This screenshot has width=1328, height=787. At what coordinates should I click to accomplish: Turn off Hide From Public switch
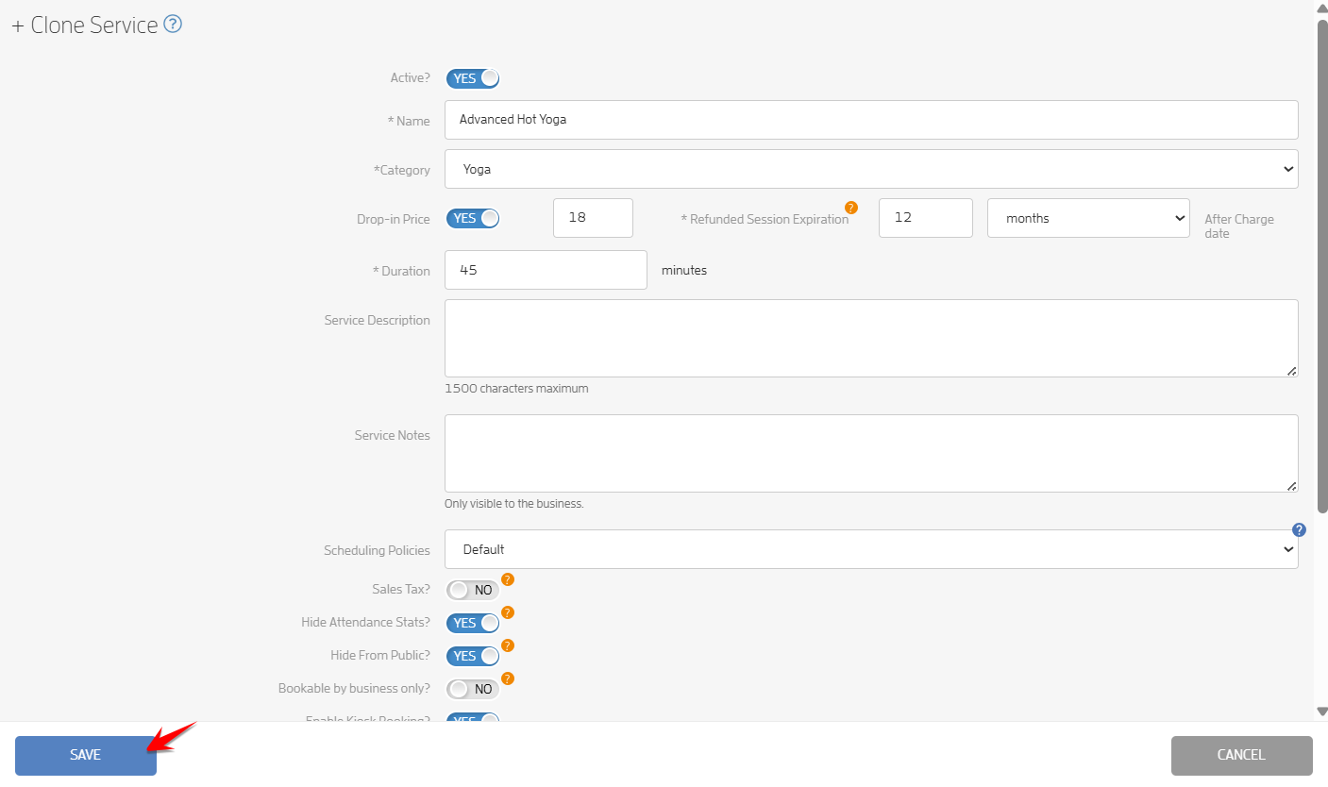pyautogui.click(x=472, y=656)
